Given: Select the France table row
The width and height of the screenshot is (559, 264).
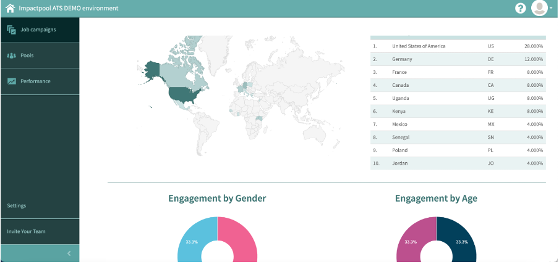Looking at the screenshot, I should pos(458,72).
